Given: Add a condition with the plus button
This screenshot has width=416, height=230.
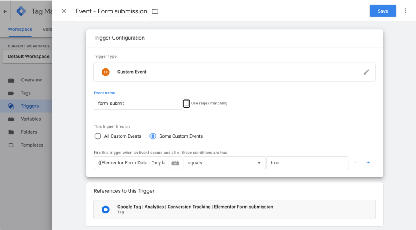Looking at the screenshot, I should (368, 162).
